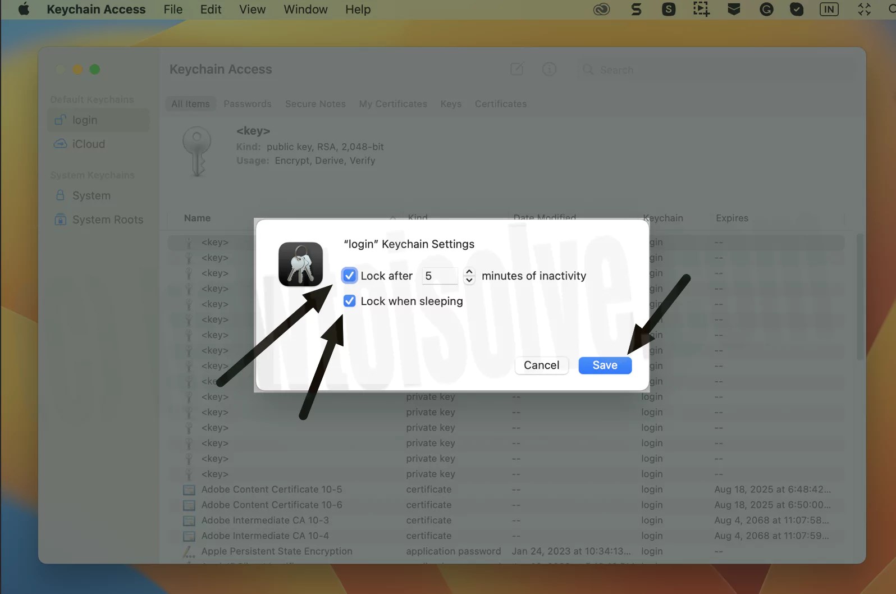Viewport: 896px width, 594px height.
Task: Click the Save button
Action: (x=605, y=365)
